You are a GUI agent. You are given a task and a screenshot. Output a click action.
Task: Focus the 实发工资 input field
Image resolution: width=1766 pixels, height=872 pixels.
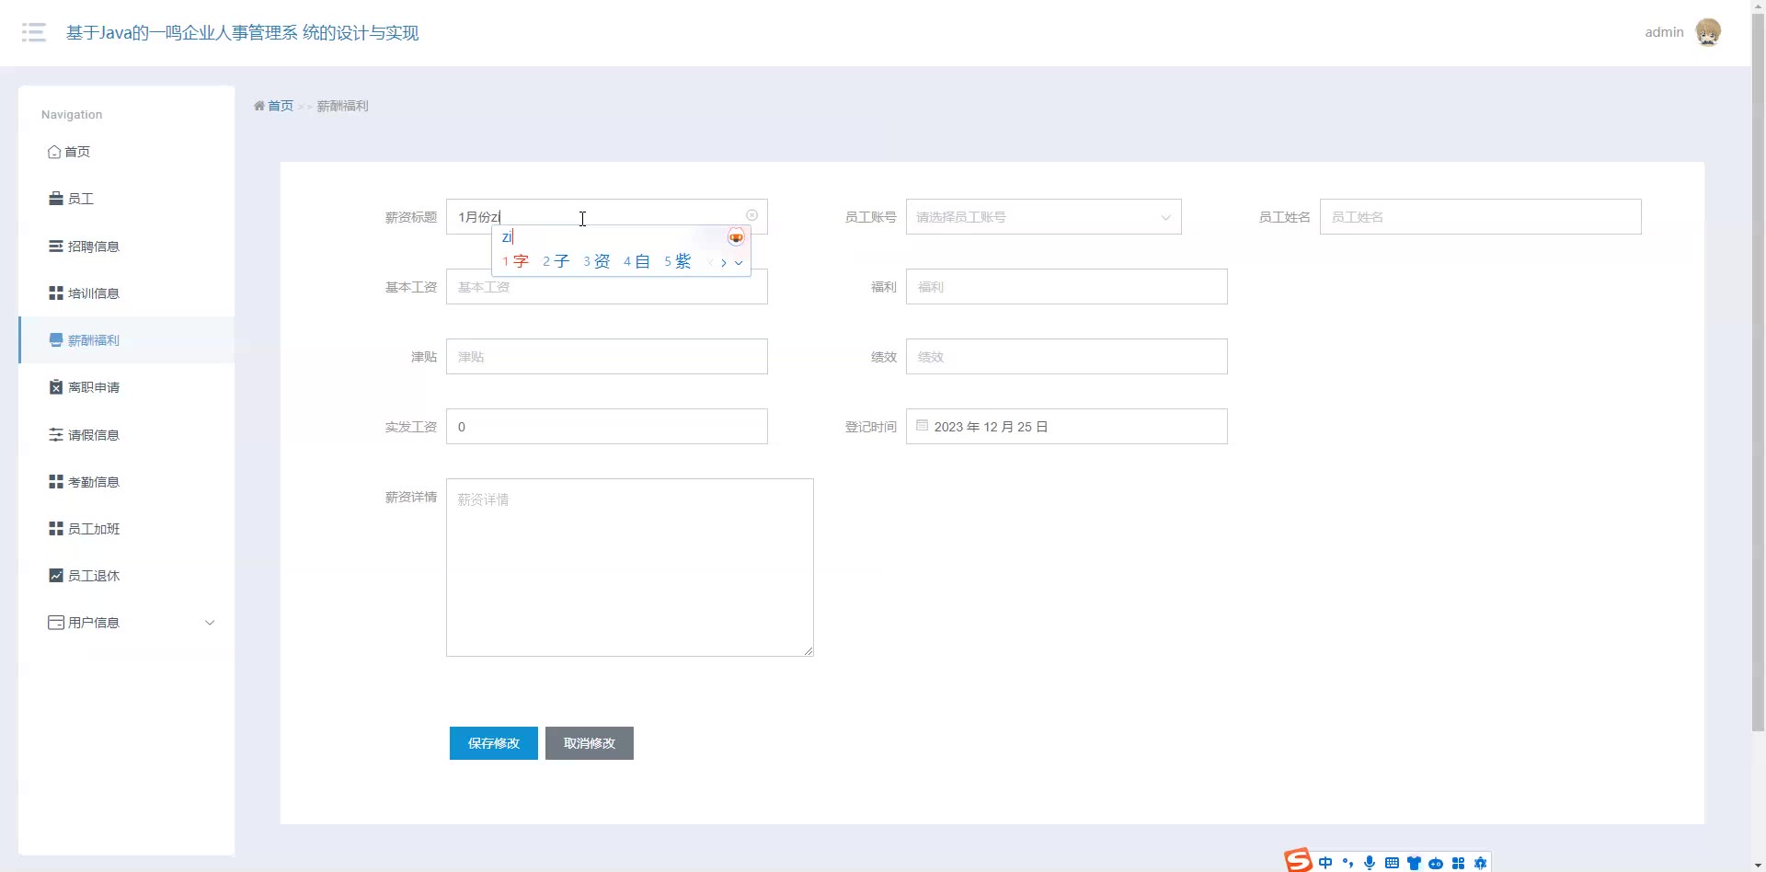[x=607, y=427]
